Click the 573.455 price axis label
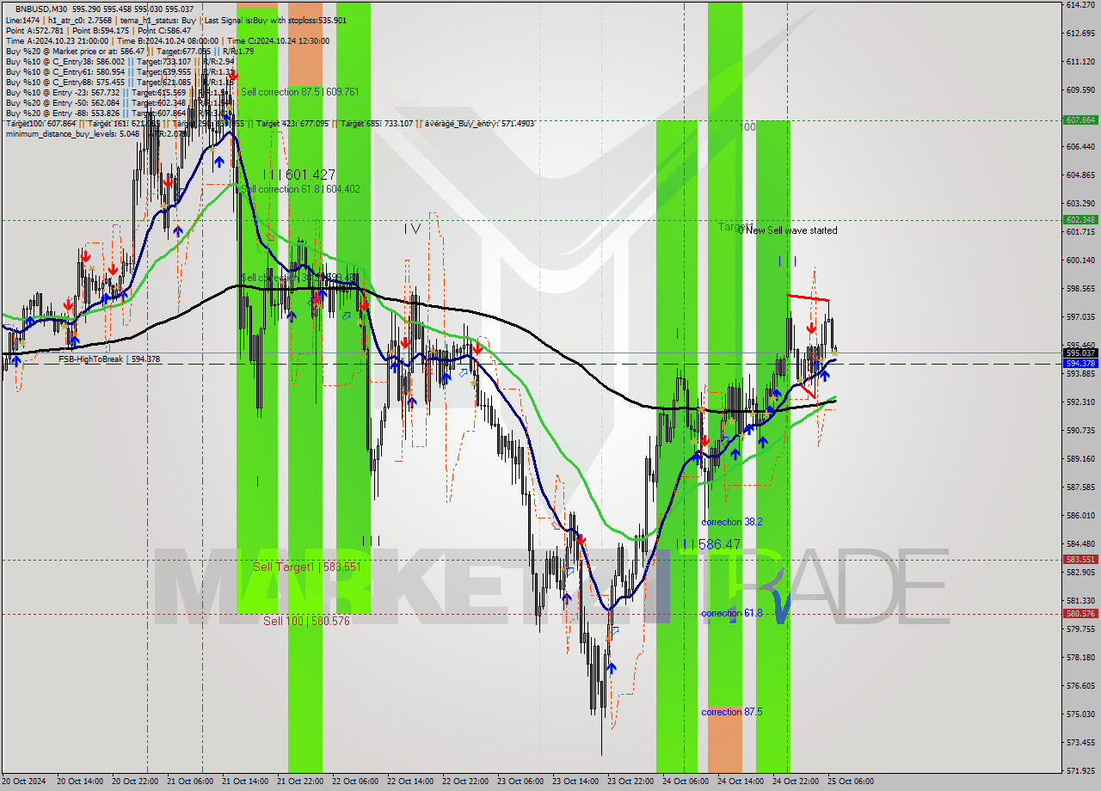Image resolution: width=1101 pixels, height=791 pixels. pyautogui.click(x=1079, y=743)
